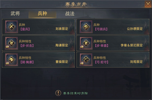Close the 赛季市井 window
The image size is (152, 100).
pos(148,4)
